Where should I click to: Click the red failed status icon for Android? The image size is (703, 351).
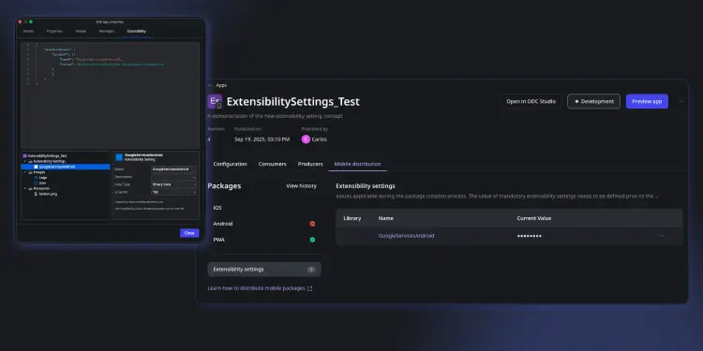[x=312, y=224]
